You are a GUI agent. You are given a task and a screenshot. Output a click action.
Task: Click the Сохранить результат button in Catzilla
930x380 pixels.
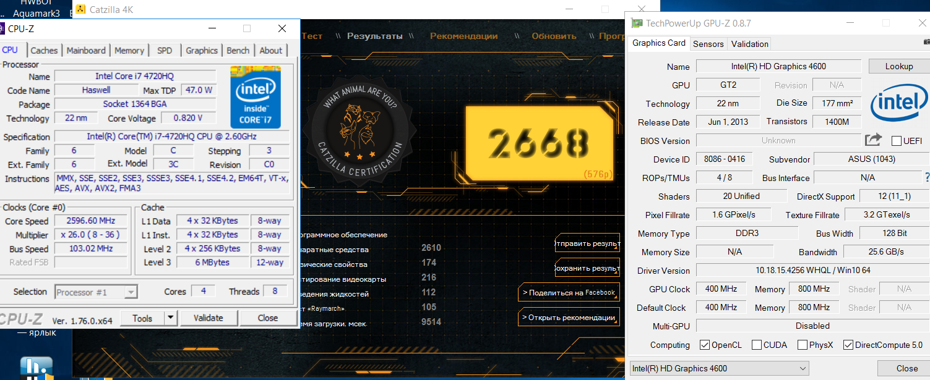coord(587,268)
